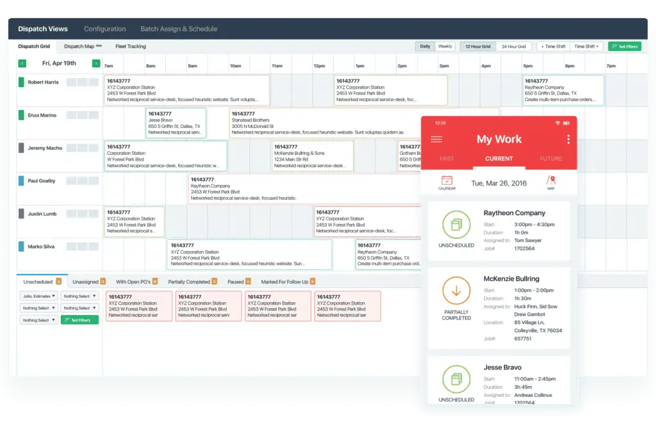Select the 24 Hour Grid option
The height and width of the screenshot is (443, 656).
click(514, 46)
